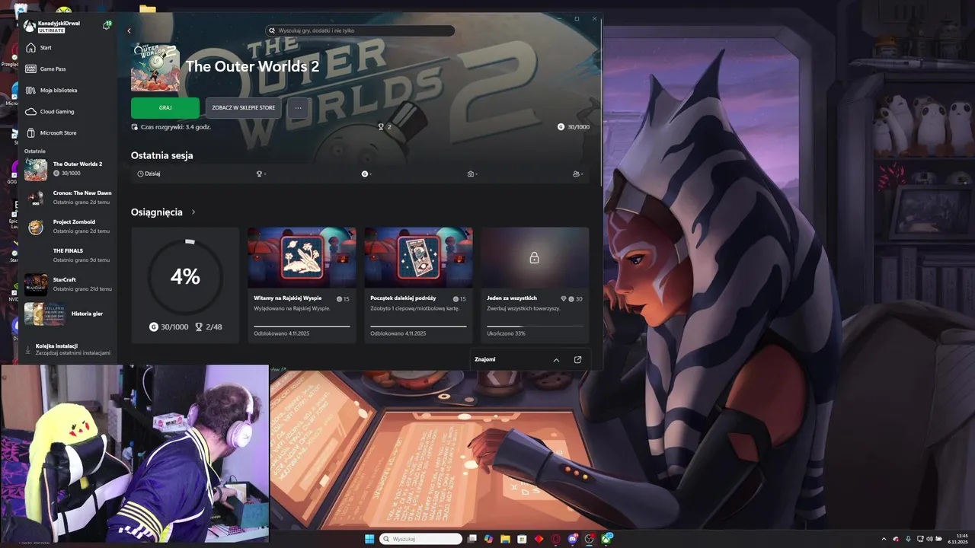This screenshot has width=975, height=548.
Task: Open OBS Studio from the taskbar
Action: point(589,539)
